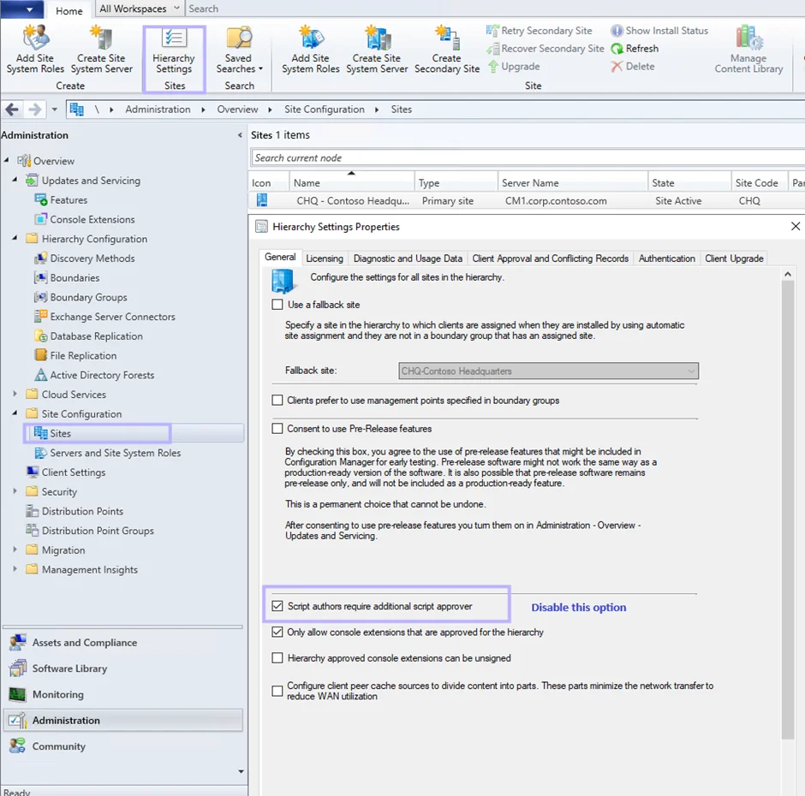805x796 pixels.
Task: Click Show Install Status icon
Action: click(x=617, y=31)
